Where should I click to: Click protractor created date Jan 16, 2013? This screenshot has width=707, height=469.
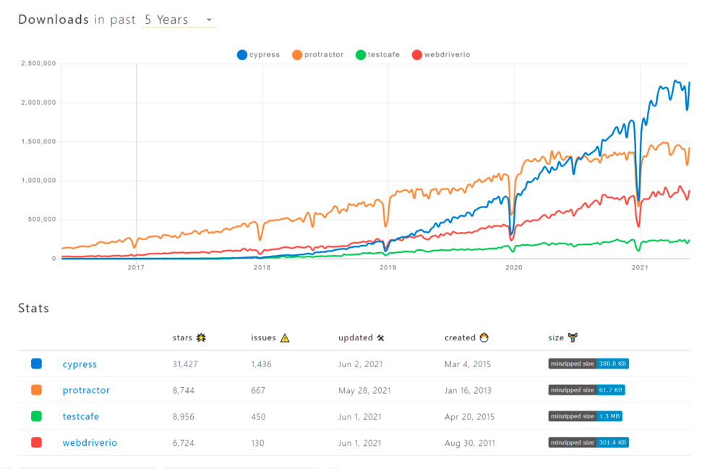(x=468, y=390)
